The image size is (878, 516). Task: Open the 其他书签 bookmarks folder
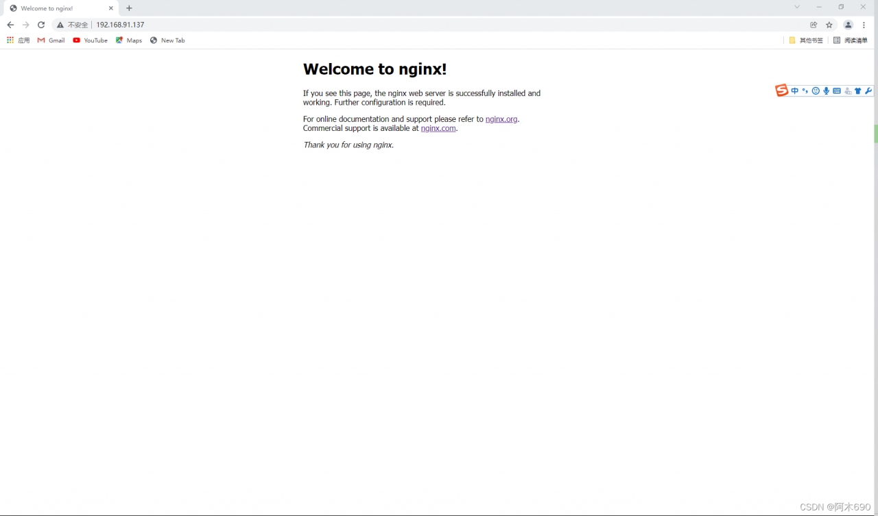coord(806,40)
